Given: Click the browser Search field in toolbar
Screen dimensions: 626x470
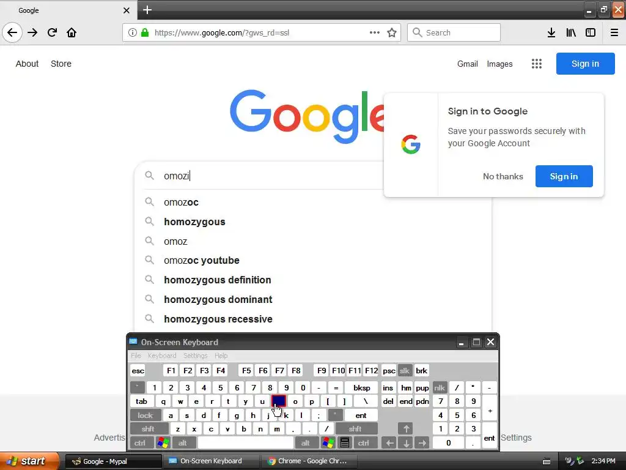Looking at the screenshot, I should pos(454,32).
